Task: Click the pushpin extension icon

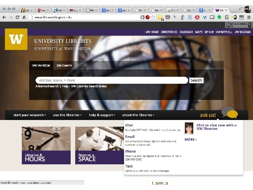Action: point(175,17)
